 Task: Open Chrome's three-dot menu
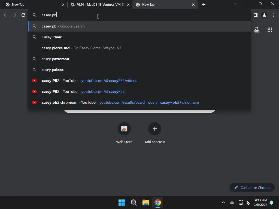pos(273,15)
